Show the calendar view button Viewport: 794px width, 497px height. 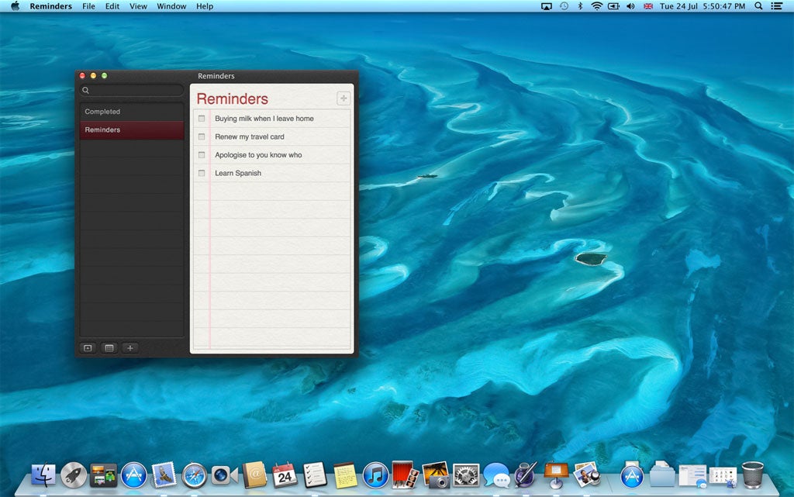coord(109,348)
